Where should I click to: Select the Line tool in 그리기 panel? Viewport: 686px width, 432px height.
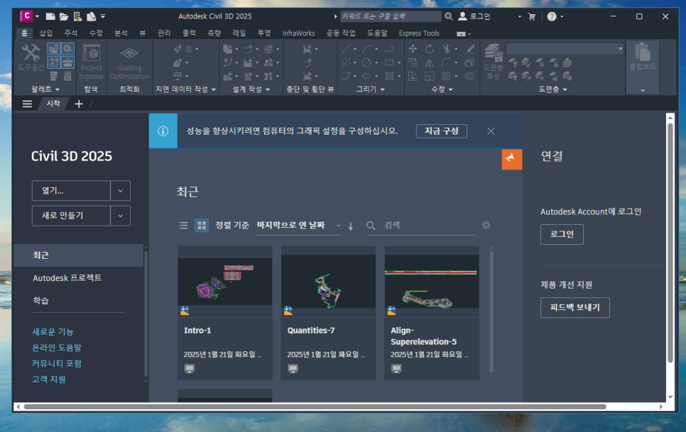pos(346,49)
